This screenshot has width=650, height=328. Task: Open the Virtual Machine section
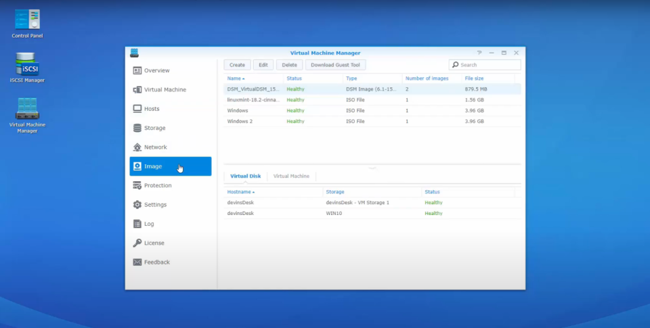point(171,89)
